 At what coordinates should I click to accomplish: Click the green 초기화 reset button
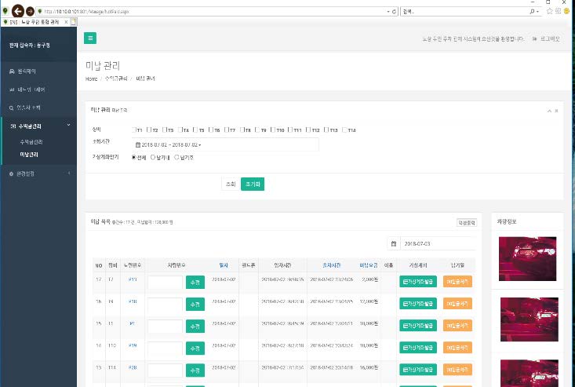[x=253, y=184]
